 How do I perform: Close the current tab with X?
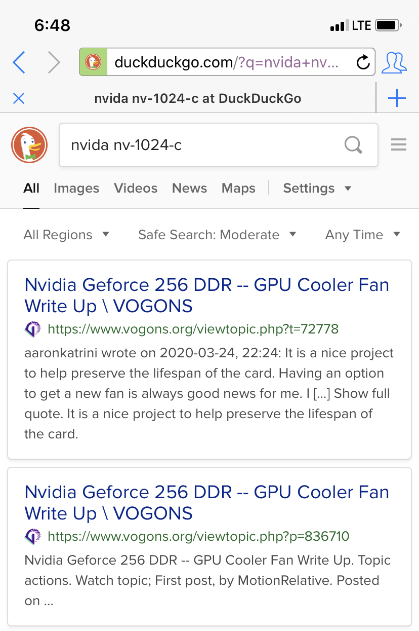tap(19, 98)
